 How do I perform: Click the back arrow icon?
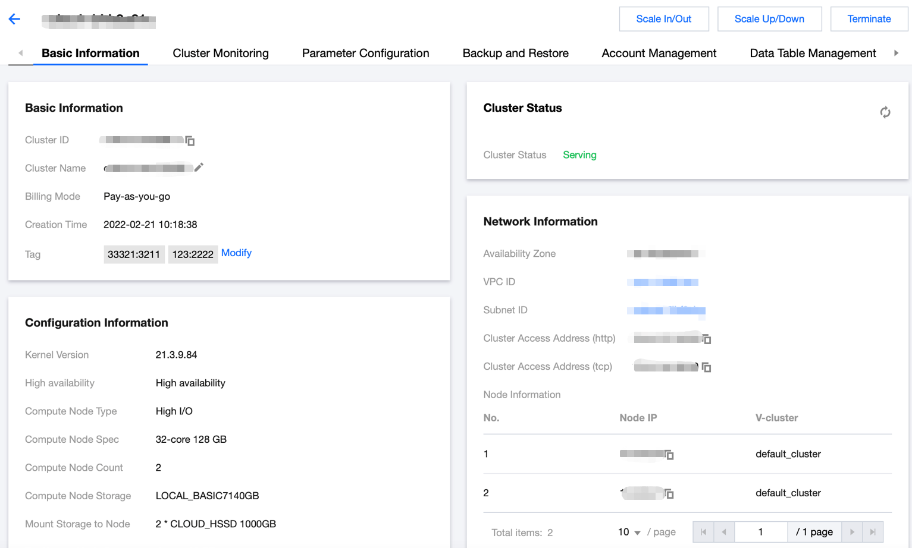(x=14, y=19)
